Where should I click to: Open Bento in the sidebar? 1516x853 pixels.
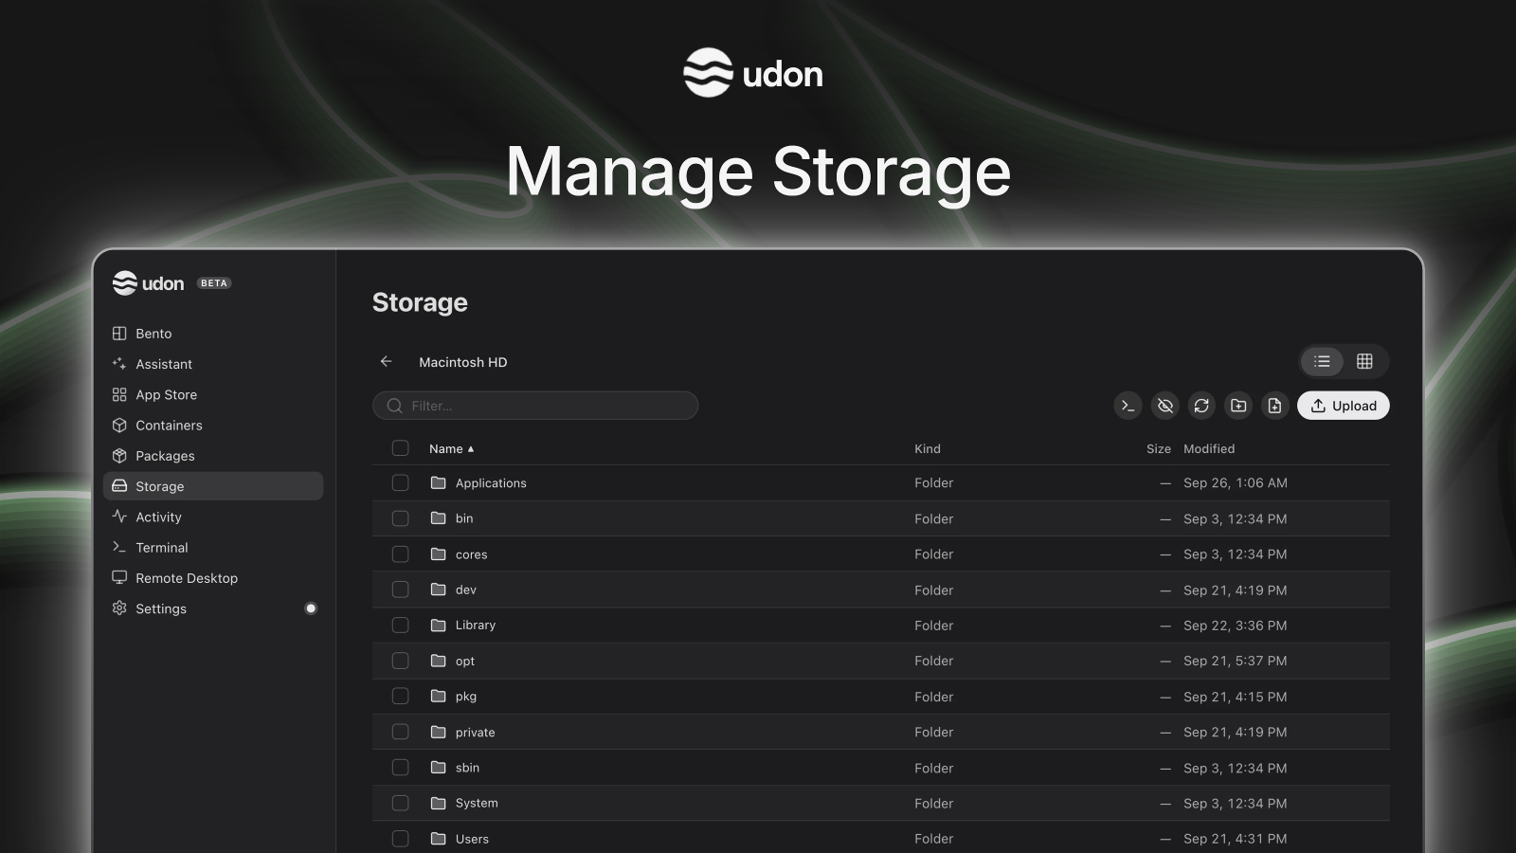click(213, 334)
